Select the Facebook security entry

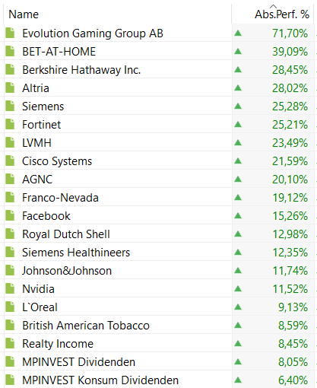pyautogui.click(x=46, y=216)
